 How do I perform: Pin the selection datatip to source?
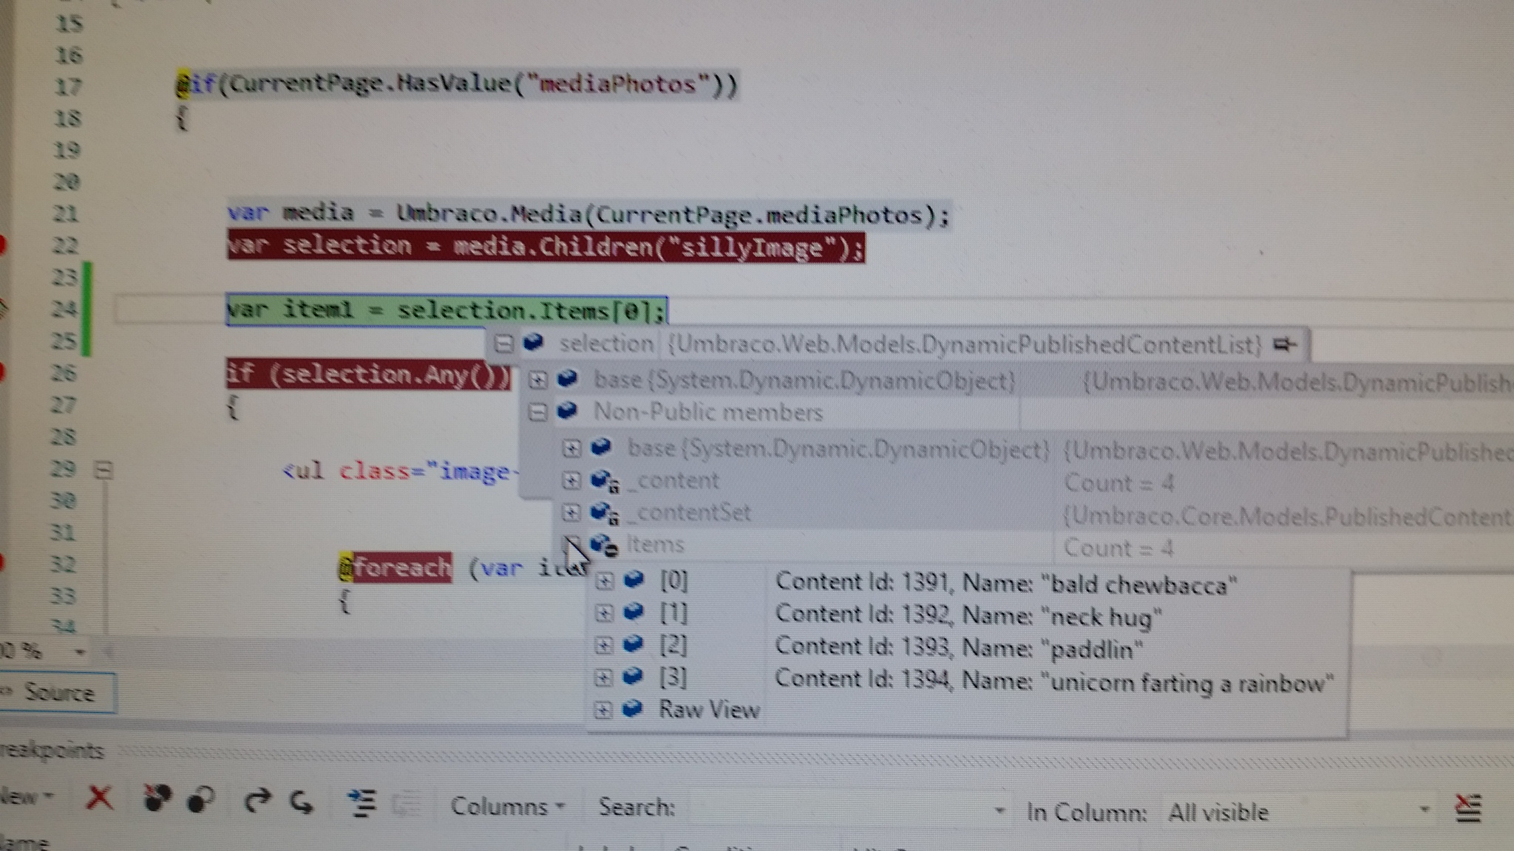1284,344
